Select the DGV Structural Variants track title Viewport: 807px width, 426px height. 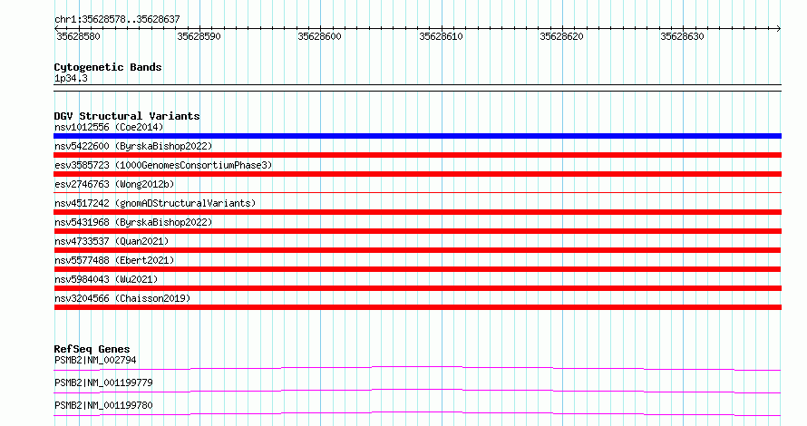[x=127, y=116]
